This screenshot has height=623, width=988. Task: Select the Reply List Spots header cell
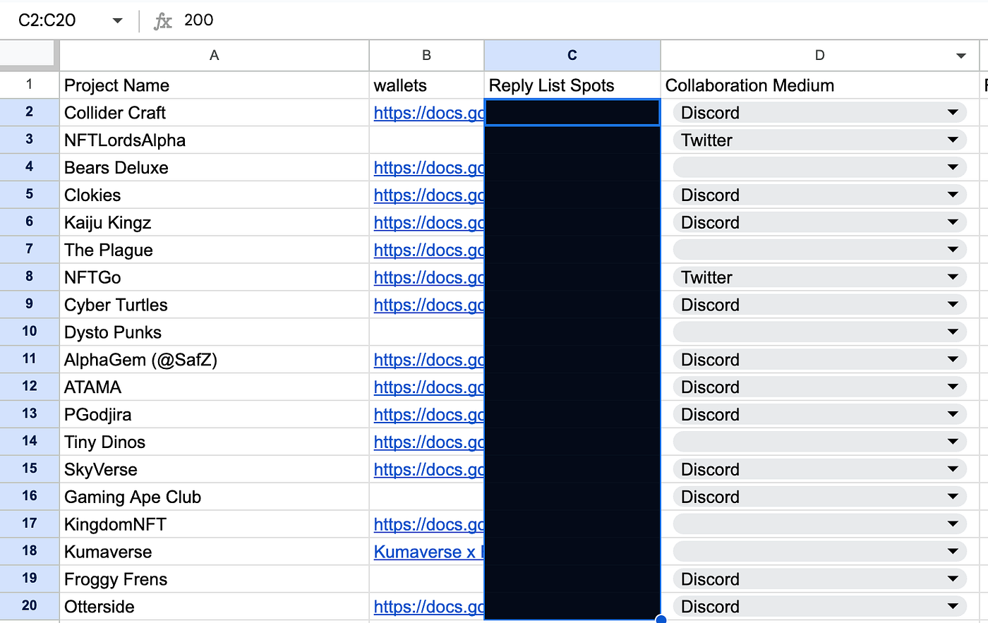click(572, 85)
